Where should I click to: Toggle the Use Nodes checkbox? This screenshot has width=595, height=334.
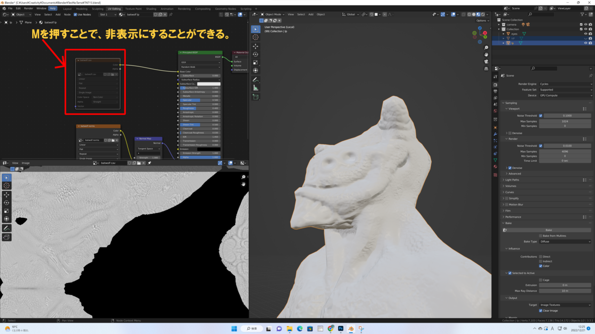coord(75,14)
